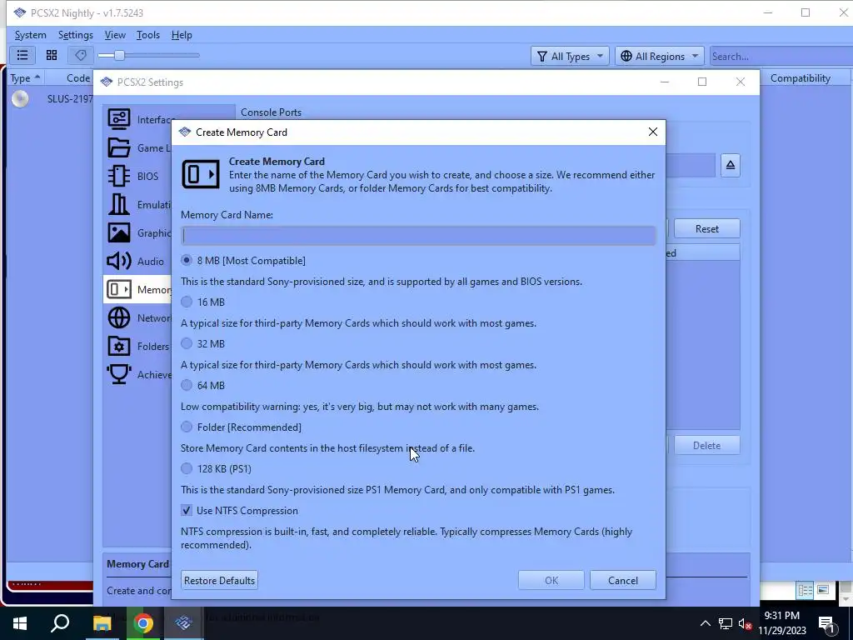Screen dimensions: 853x640
Task: Sort by Type column header
Action: (25, 77)
